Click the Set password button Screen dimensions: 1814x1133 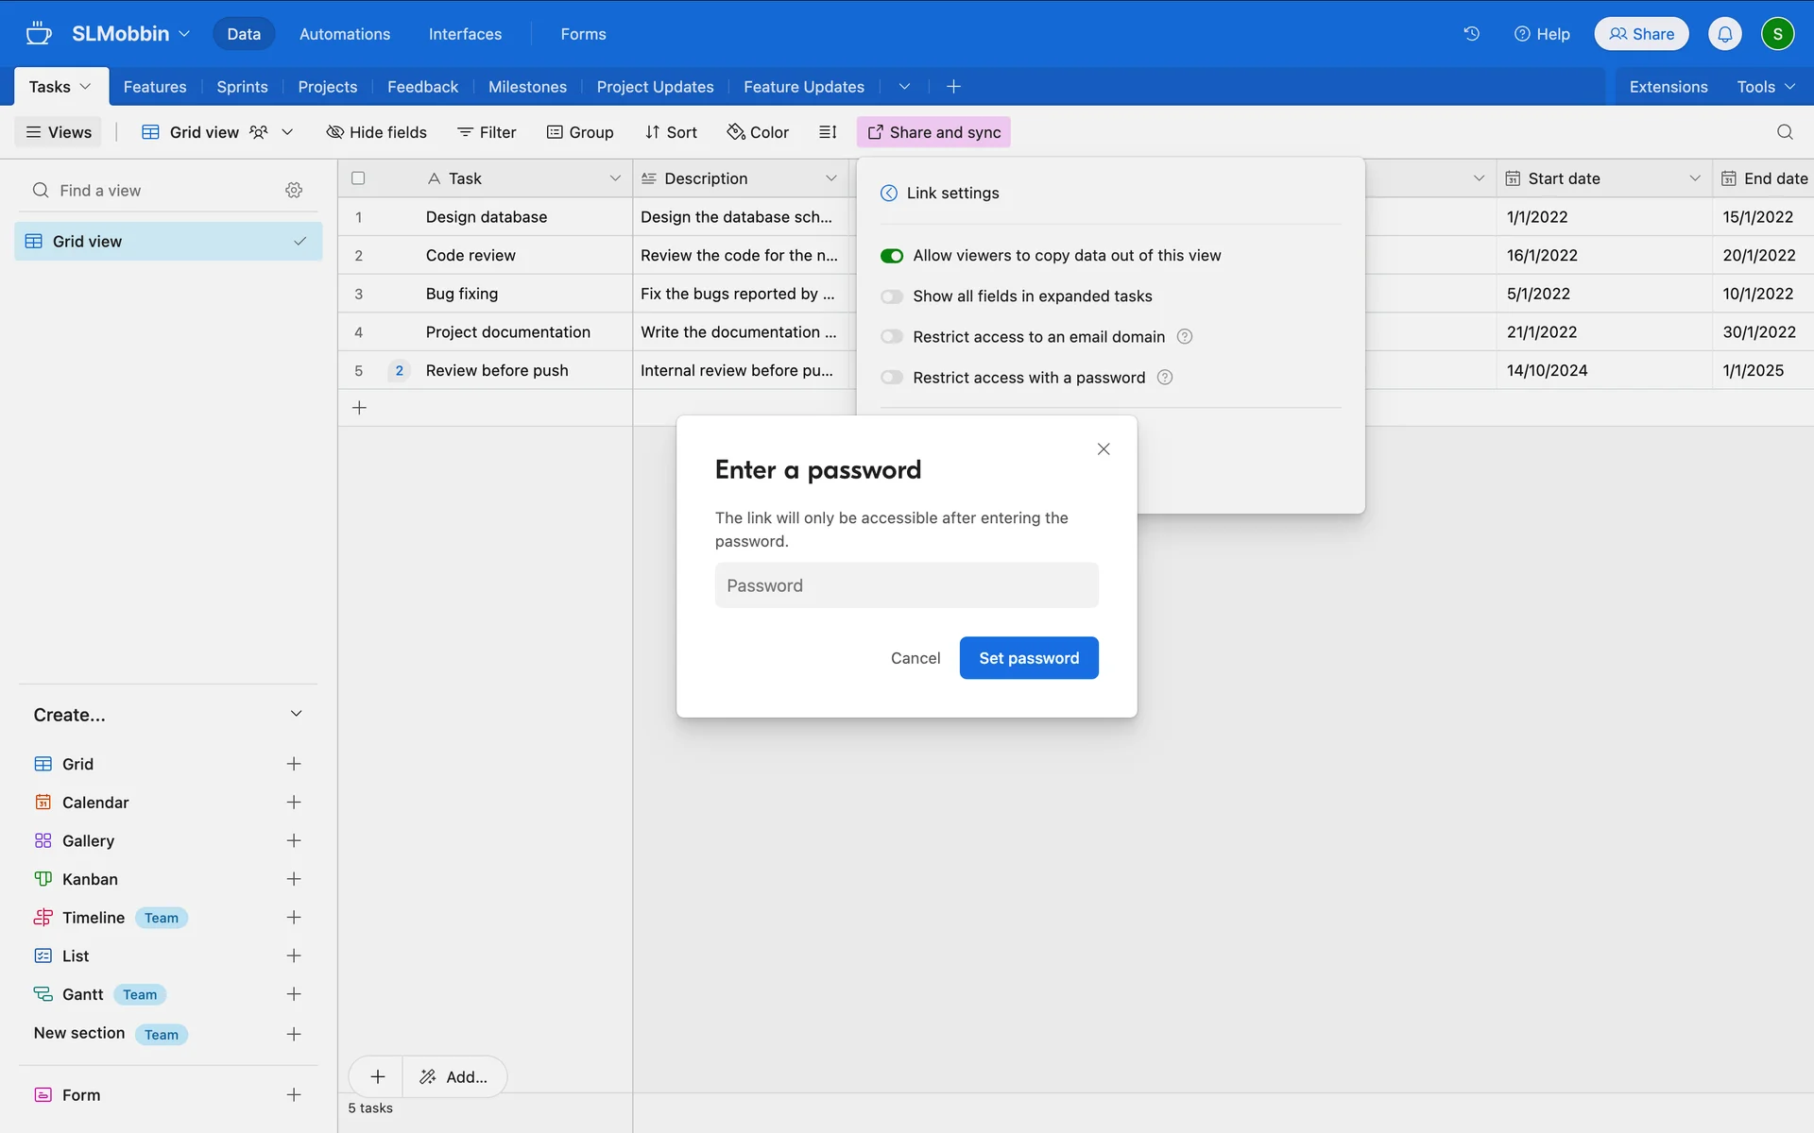tap(1028, 658)
